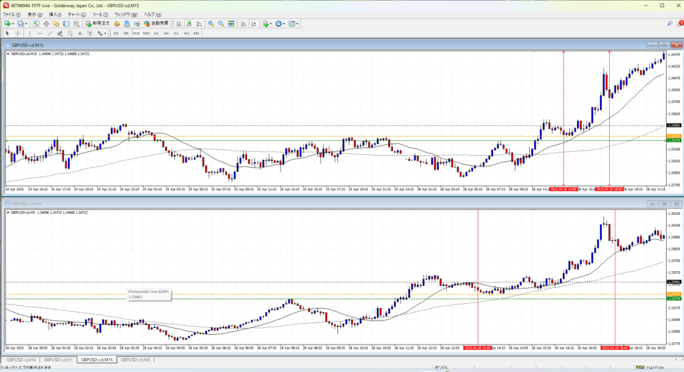Select the horizontal line drawing tool
The width and height of the screenshot is (684, 372).
click(40, 33)
